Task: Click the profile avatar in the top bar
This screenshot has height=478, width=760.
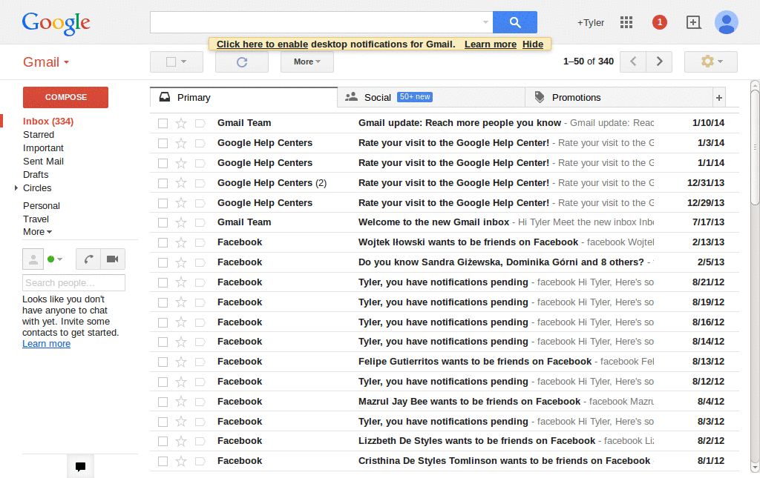Action: [727, 22]
